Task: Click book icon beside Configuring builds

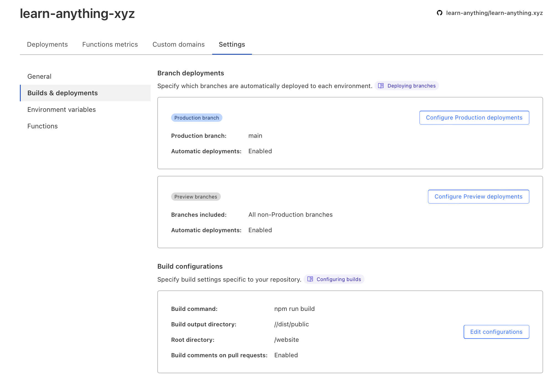Action: (x=310, y=279)
